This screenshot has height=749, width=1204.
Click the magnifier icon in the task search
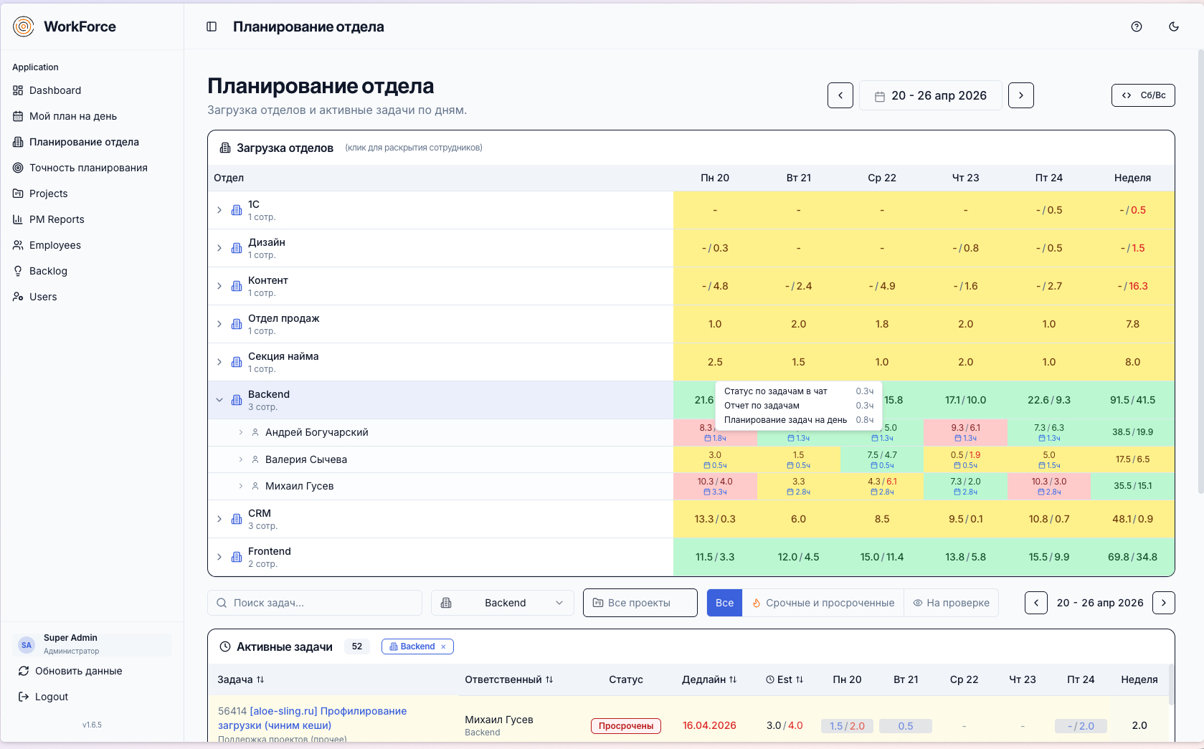coord(222,603)
